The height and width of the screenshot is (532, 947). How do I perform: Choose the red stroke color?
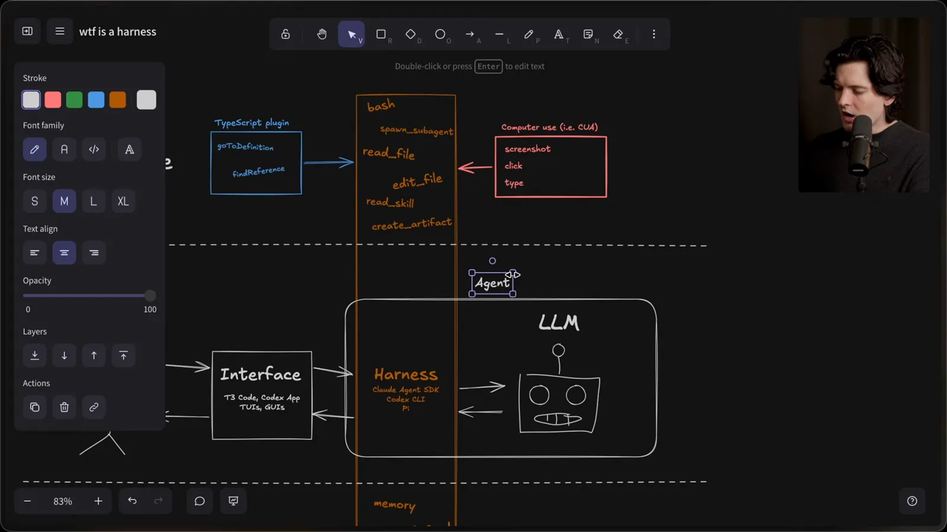(x=53, y=100)
